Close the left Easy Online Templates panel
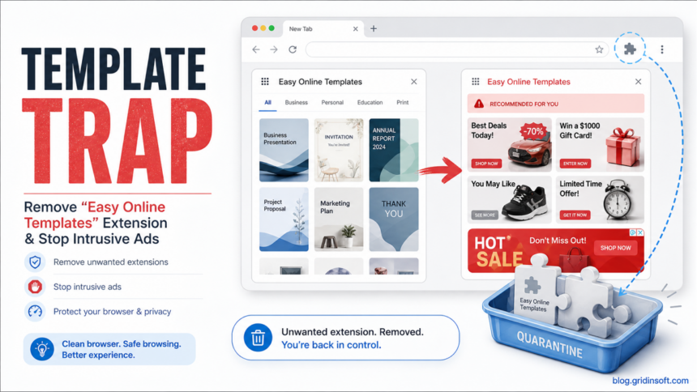Viewport: 697px width, 392px height. [x=414, y=82]
